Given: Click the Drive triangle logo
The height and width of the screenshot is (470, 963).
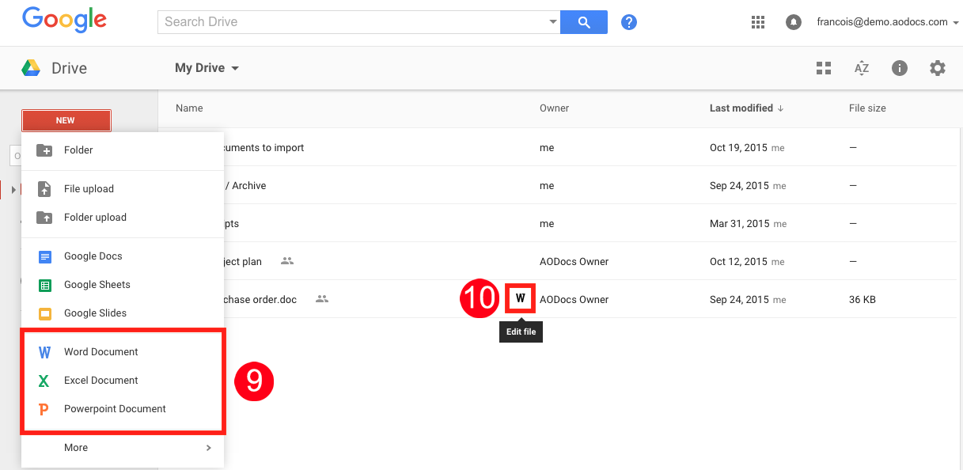Looking at the screenshot, I should [x=31, y=68].
